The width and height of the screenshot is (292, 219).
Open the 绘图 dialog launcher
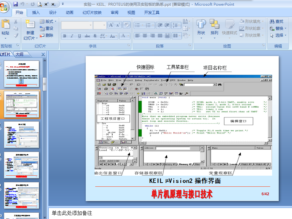click(263, 45)
